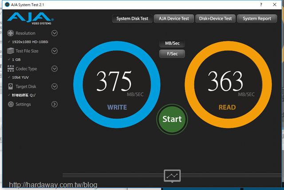Expand the Test File Size dropdown arrow
The height and width of the screenshot is (190, 284).
(x=55, y=51)
